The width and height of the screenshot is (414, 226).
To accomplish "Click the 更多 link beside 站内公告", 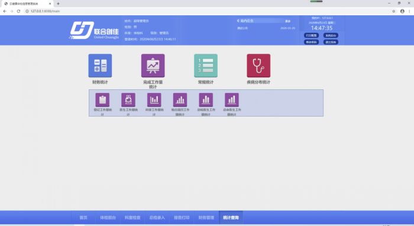I will pos(288,21).
